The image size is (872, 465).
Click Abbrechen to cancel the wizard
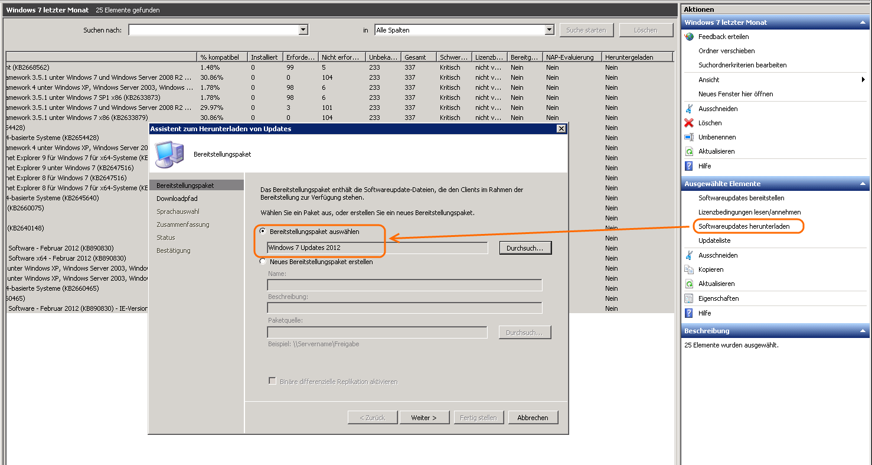[x=533, y=418]
